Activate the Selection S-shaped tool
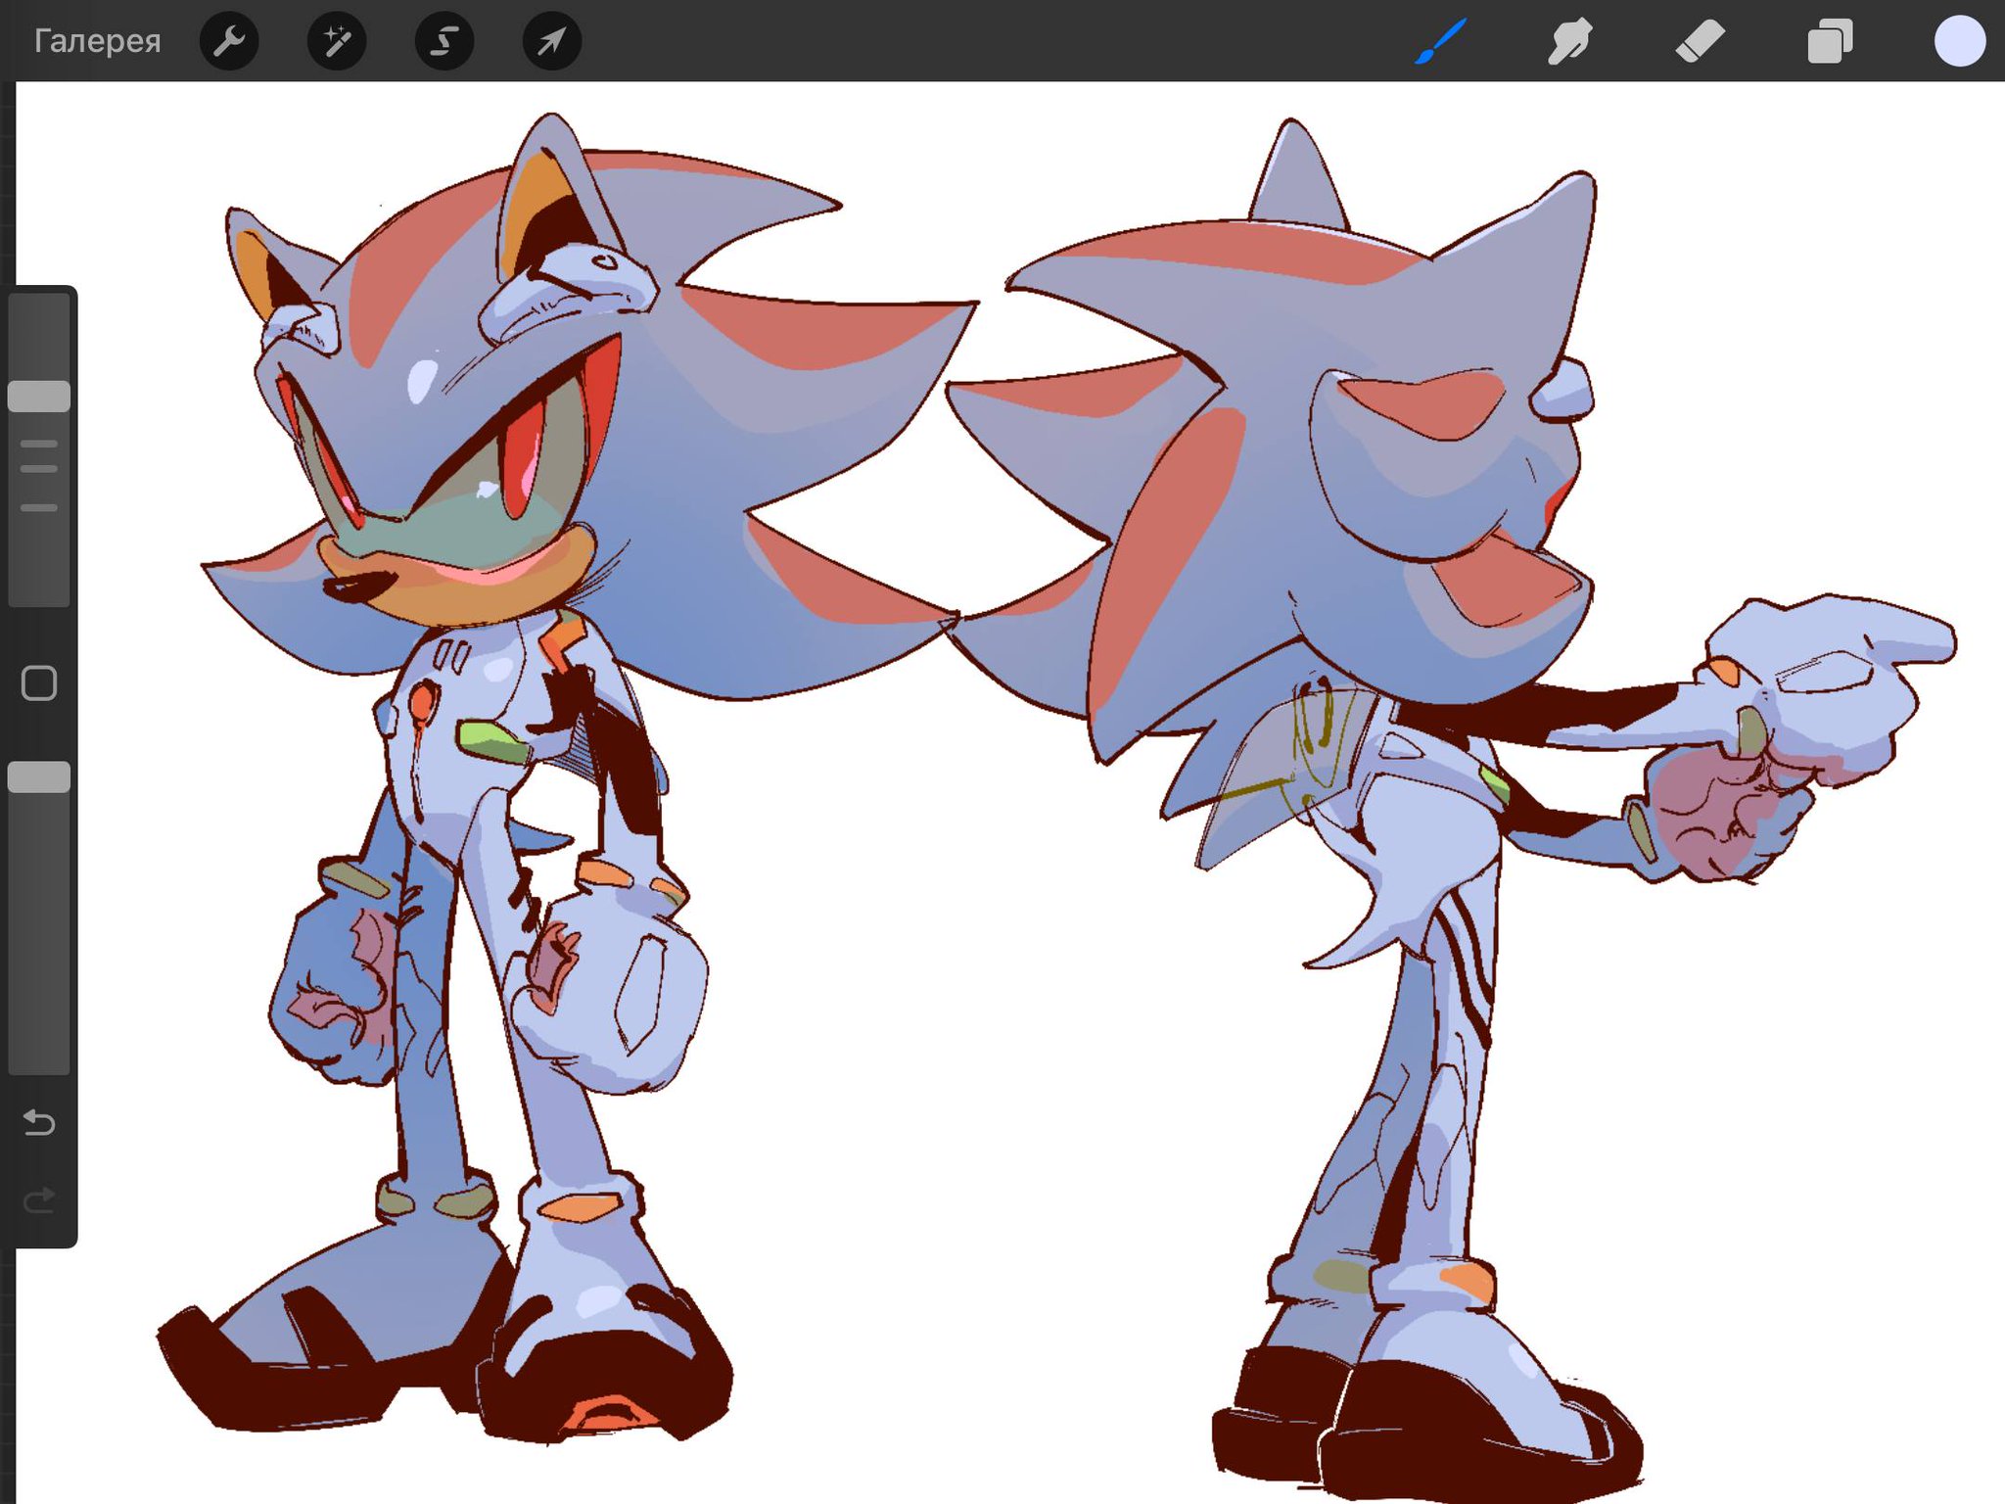 (x=444, y=41)
